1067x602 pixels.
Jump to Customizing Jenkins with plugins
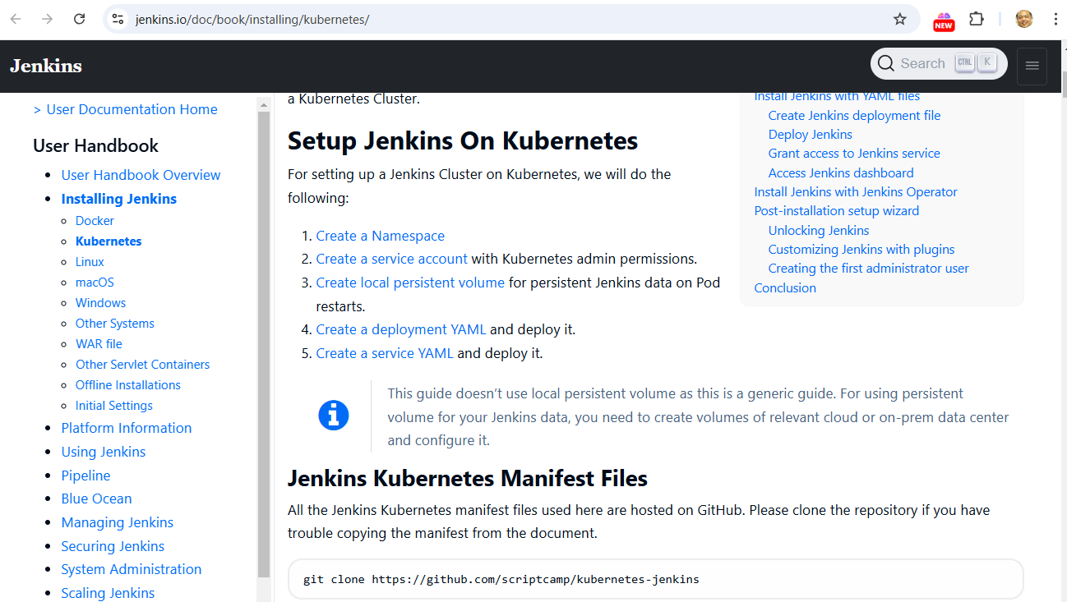tap(861, 250)
